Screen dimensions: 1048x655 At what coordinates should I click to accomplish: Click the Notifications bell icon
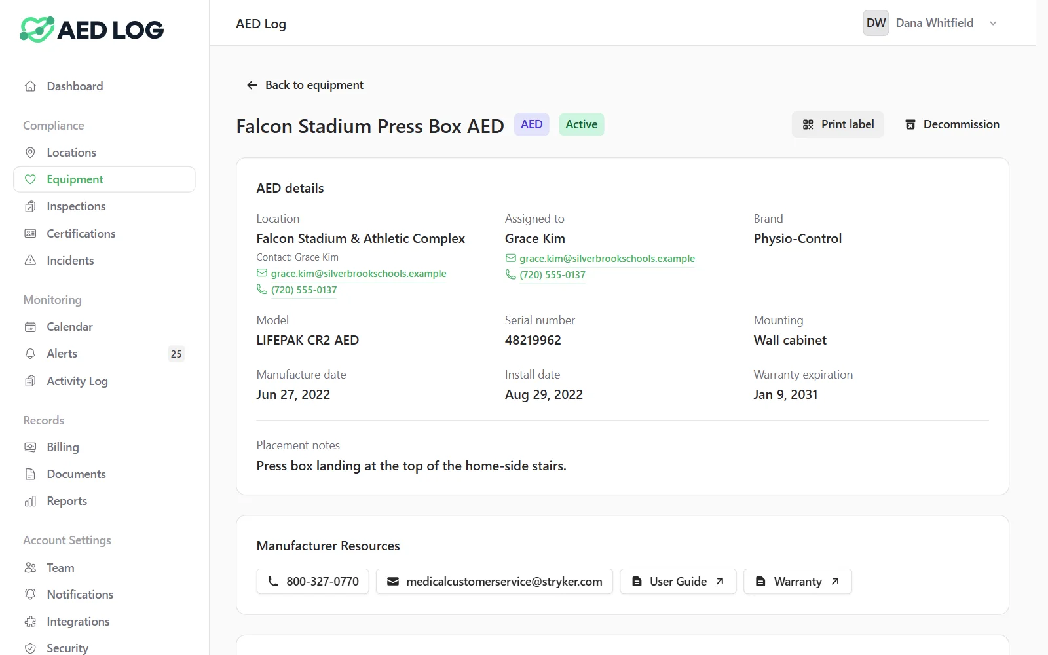pos(30,595)
